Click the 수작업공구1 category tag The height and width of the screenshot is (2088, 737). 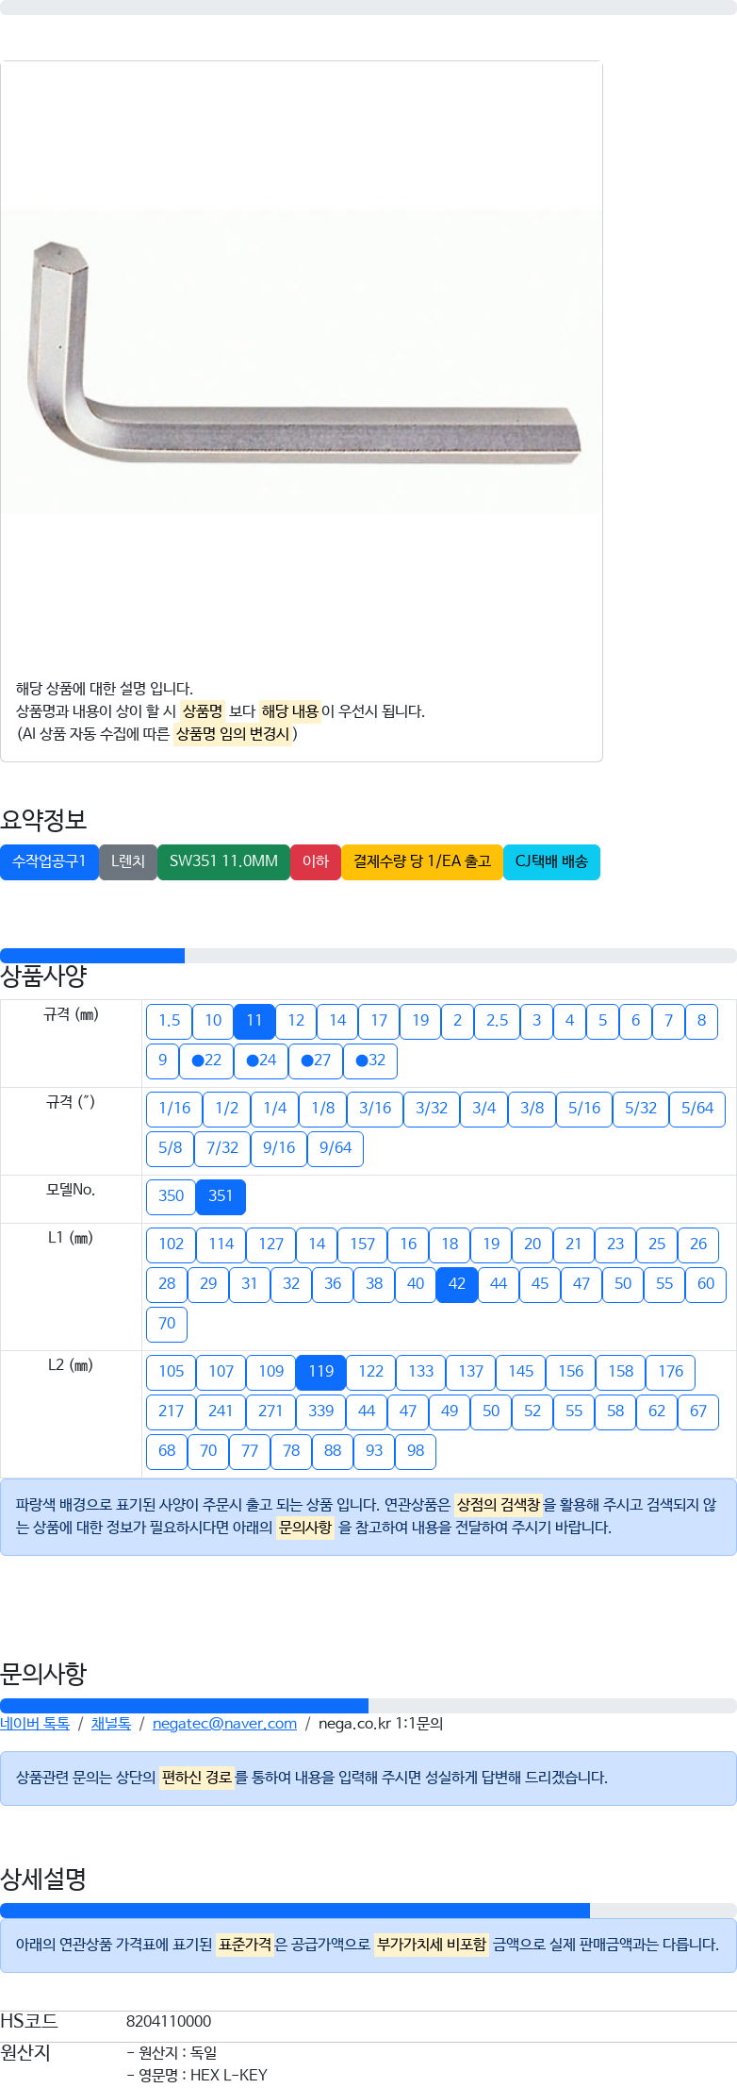pos(49,861)
